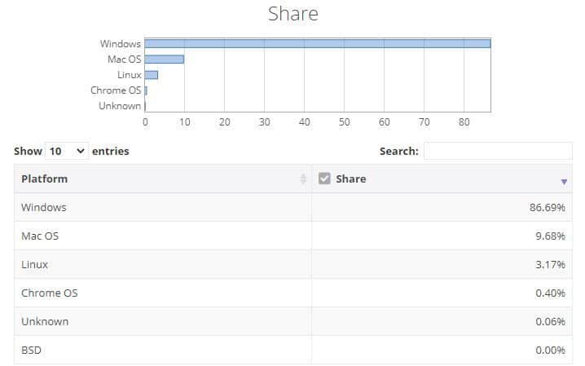The height and width of the screenshot is (366, 585).
Task: Click the Windows bar in chart
Action: (x=318, y=44)
